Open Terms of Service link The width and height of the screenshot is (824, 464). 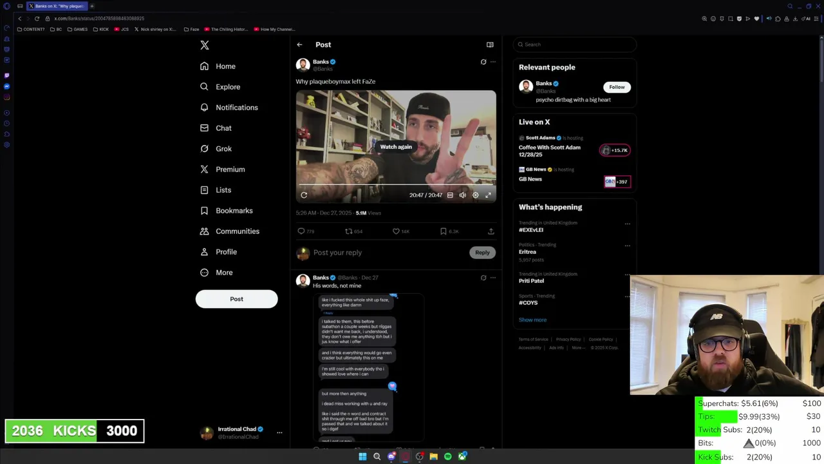[x=534, y=340]
